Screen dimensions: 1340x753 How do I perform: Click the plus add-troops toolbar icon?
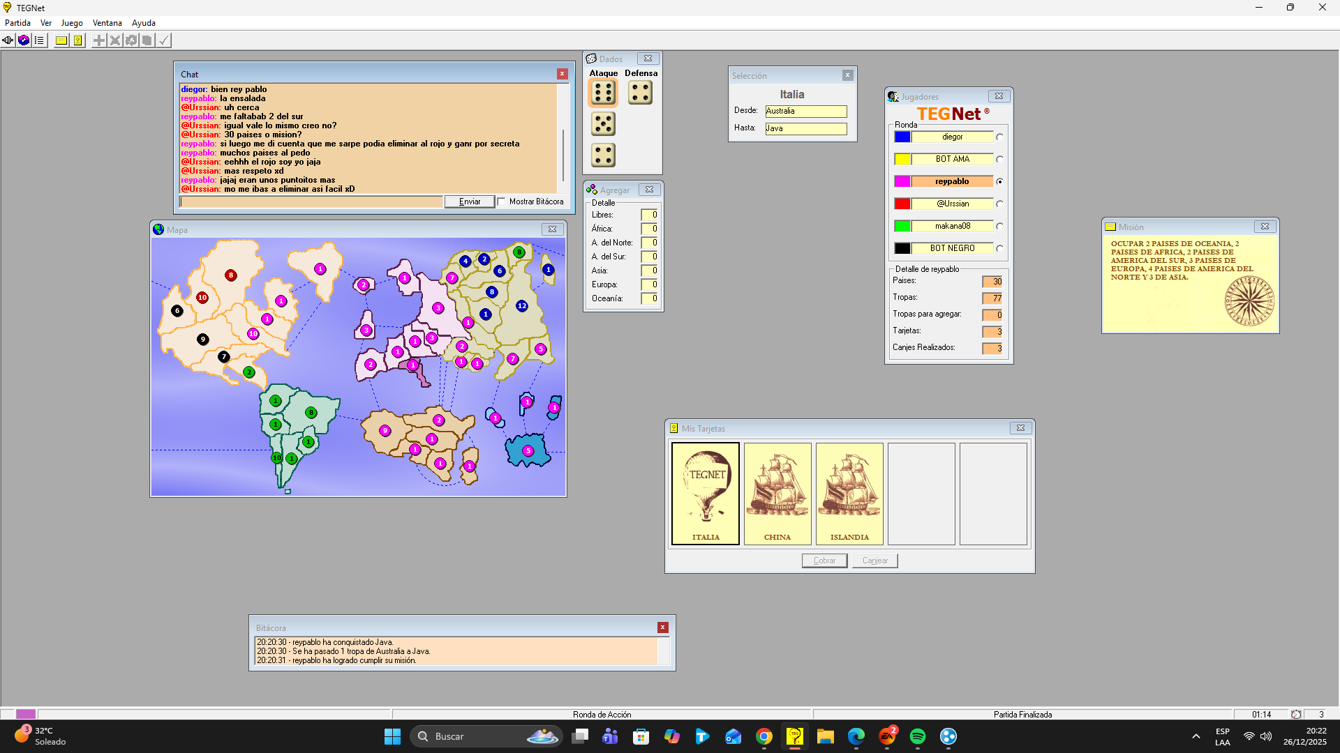coord(99,40)
